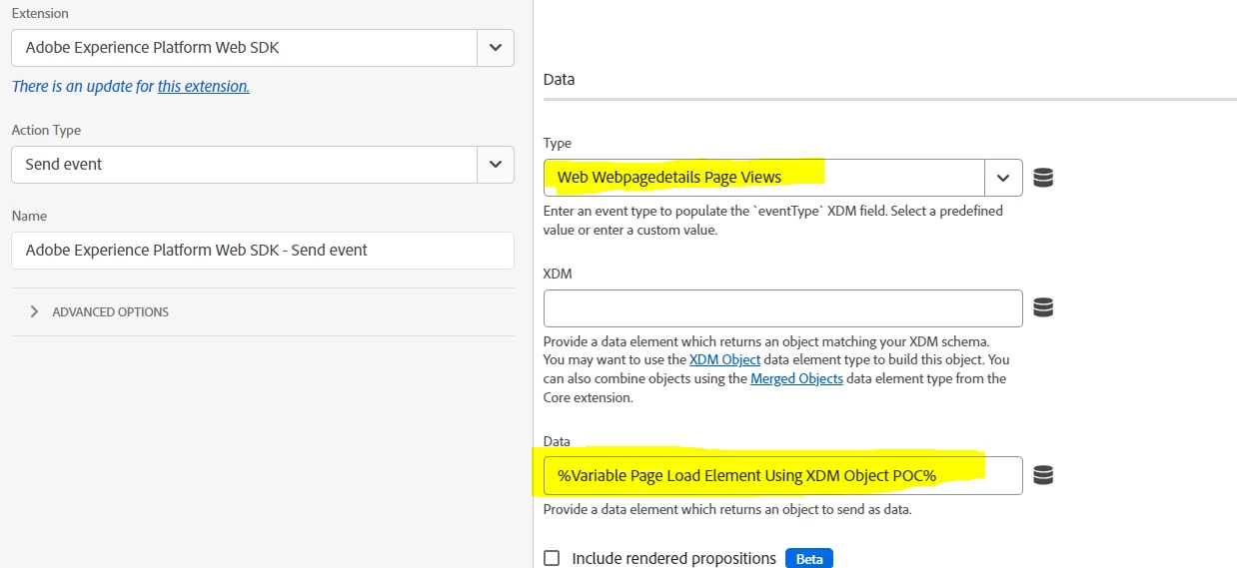The height and width of the screenshot is (568, 1237).
Task: Click the Data input with Variable Page Load Element
Action: pos(783,475)
